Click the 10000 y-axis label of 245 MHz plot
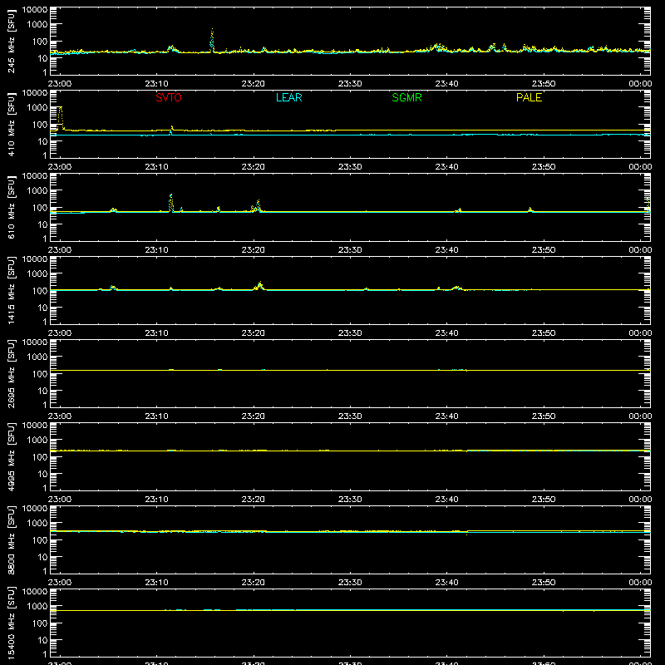665x665 pixels. click(x=35, y=10)
